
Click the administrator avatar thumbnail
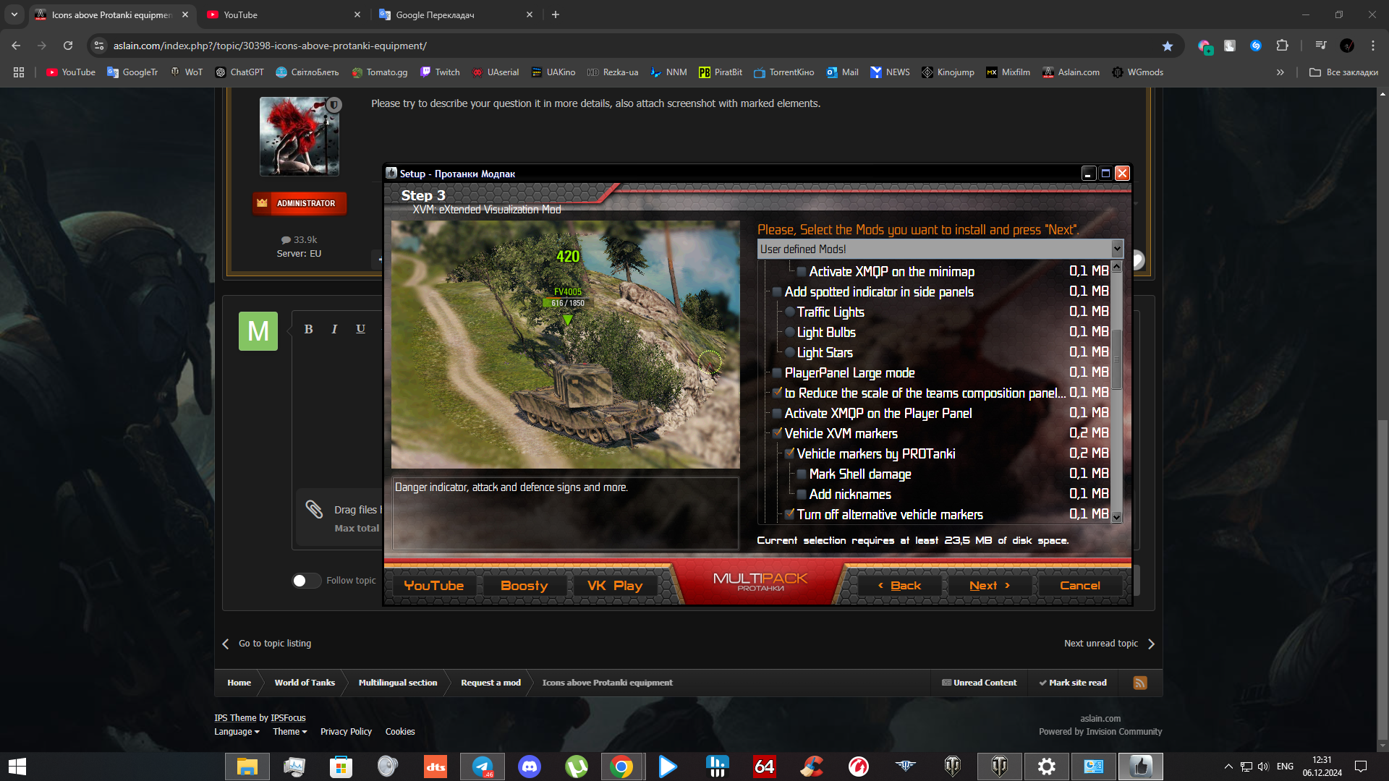[x=300, y=137]
